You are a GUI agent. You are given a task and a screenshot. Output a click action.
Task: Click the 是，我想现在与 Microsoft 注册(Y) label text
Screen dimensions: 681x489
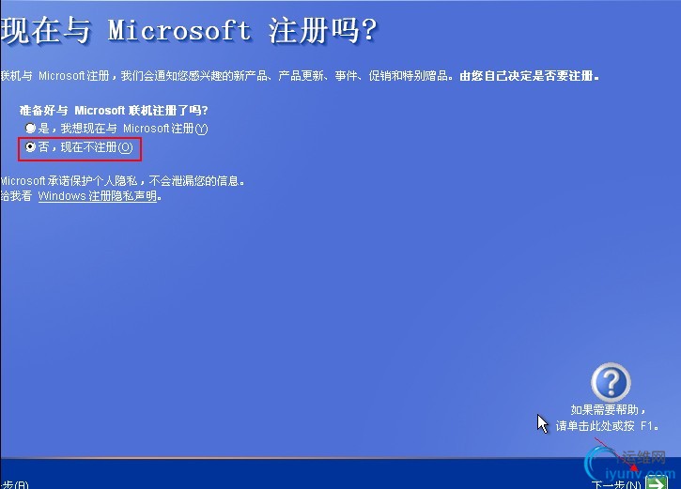pos(123,129)
